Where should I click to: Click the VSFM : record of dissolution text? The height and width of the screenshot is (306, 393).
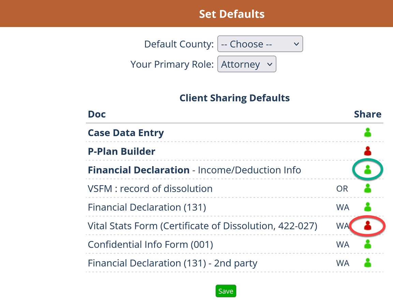click(x=150, y=189)
